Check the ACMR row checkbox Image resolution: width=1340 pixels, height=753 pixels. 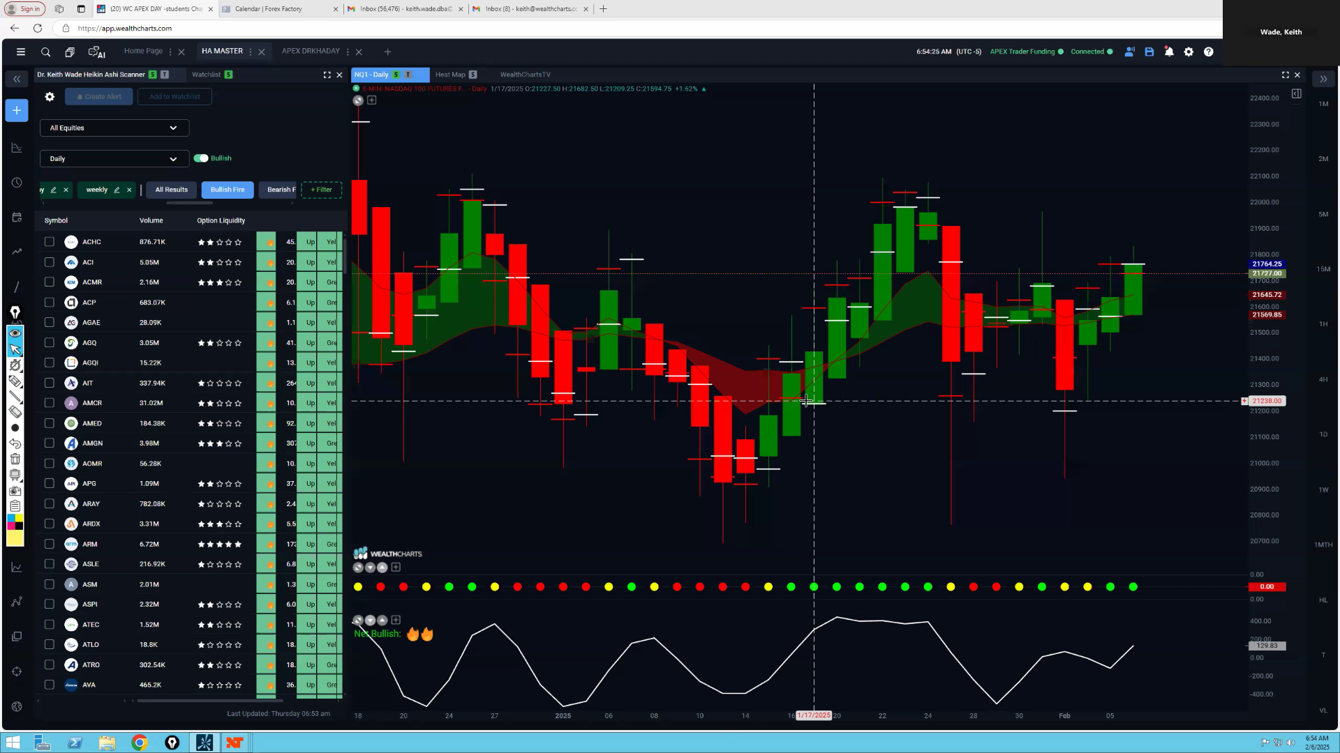pos(49,282)
